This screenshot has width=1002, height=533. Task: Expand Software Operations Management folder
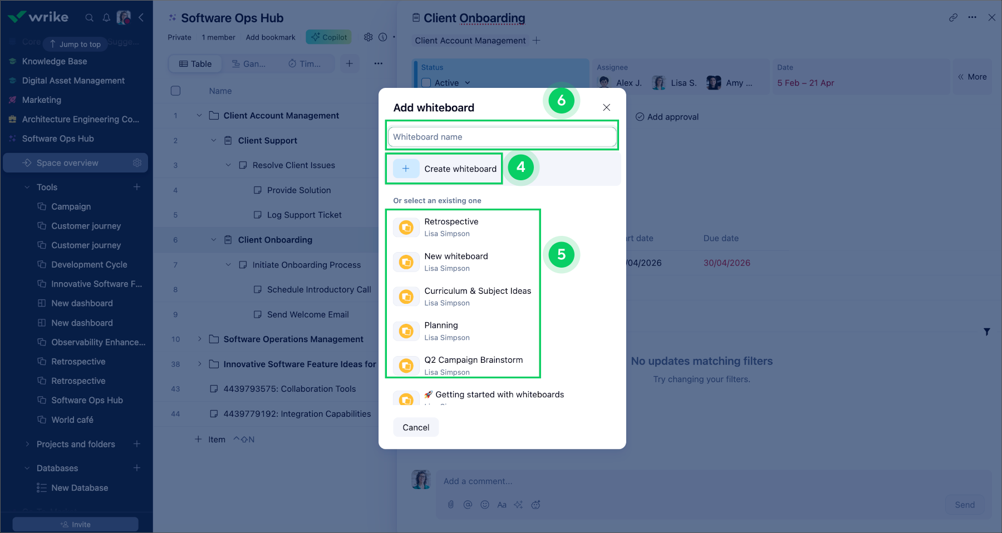(199, 339)
